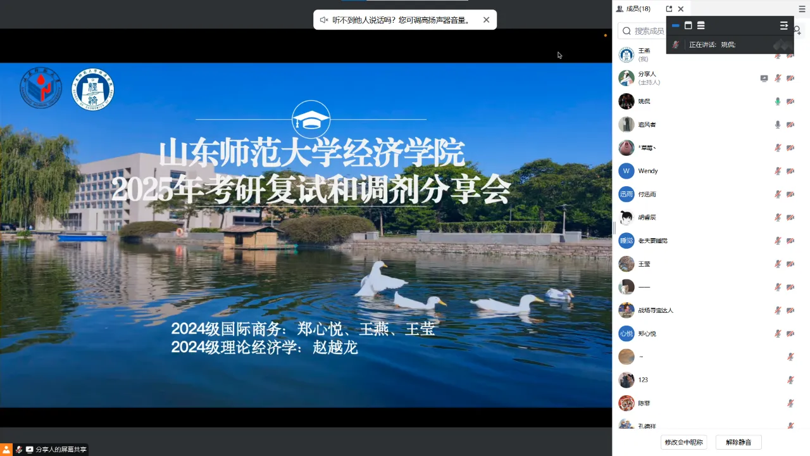Click 分享人的屏幕共享 label at bottom left
810x456 pixels.
61,449
